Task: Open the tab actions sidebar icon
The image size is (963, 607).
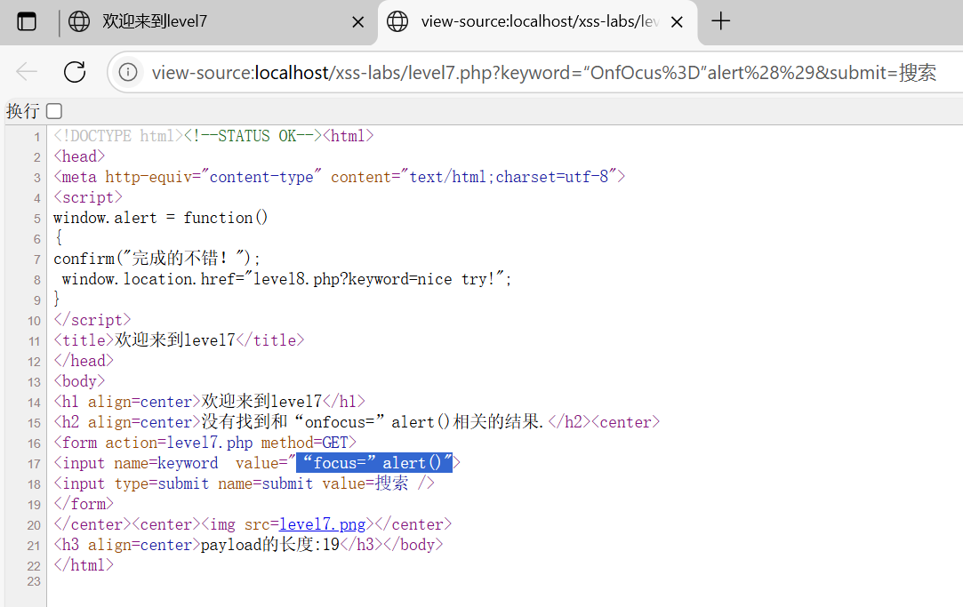Action: [27, 21]
